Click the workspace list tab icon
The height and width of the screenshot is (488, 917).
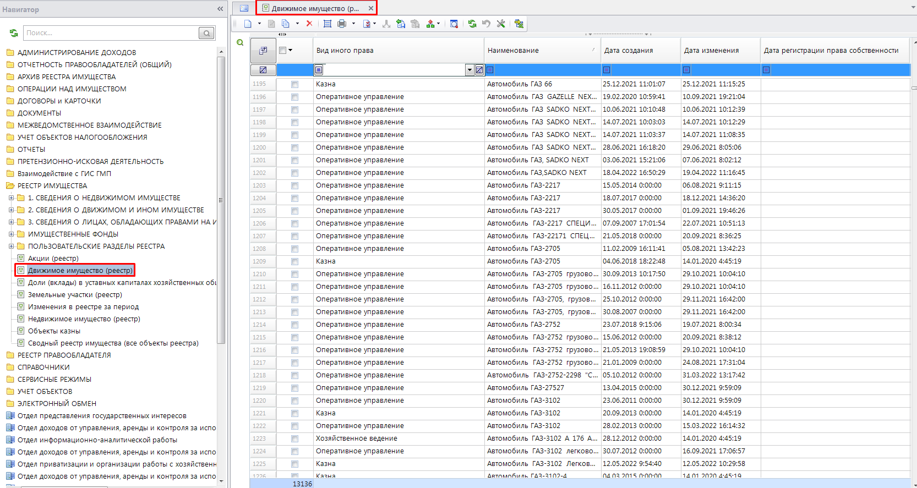click(244, 8)
